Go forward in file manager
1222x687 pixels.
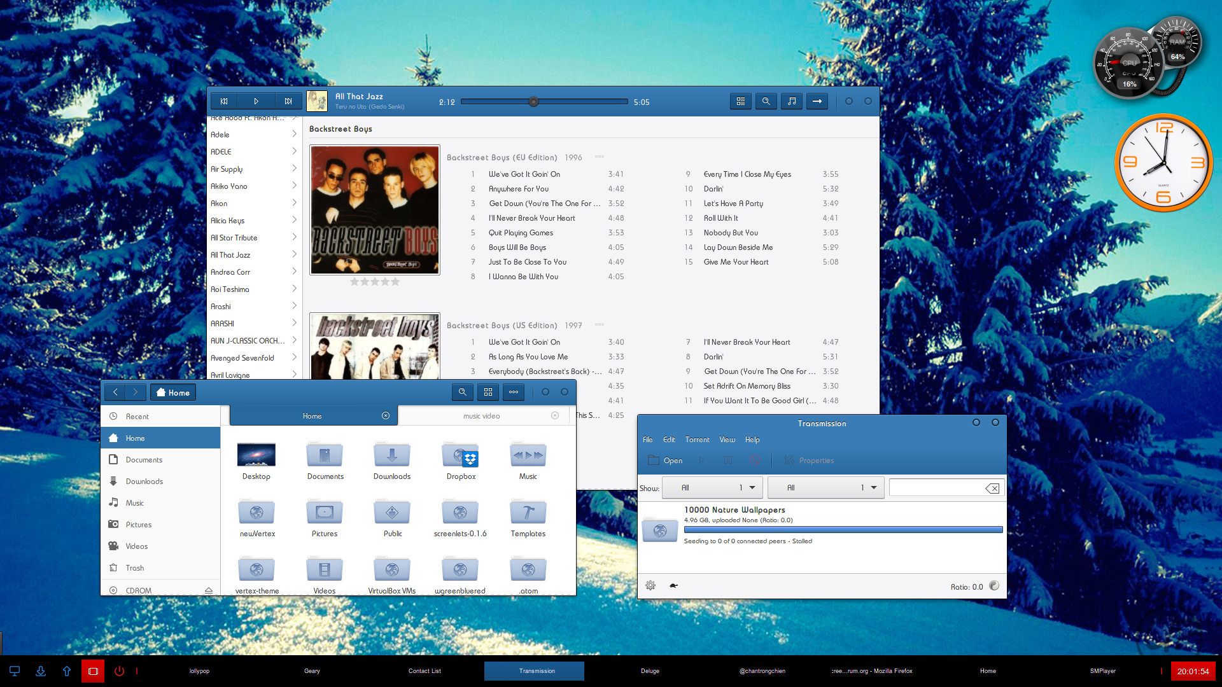(x=136, y=392)
